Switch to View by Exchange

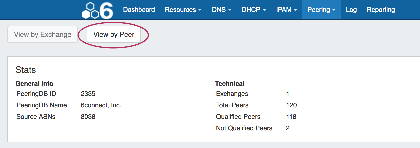[43, 34]
